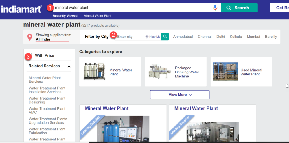Click the Enter city input field
Viewport: 289px width, 143px height.
tap(130, 37)
